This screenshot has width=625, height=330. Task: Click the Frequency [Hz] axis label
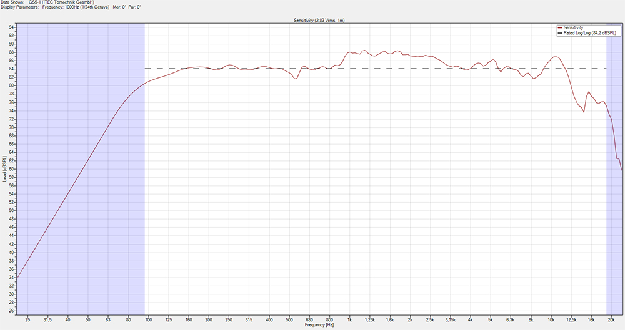coord(319,325)
